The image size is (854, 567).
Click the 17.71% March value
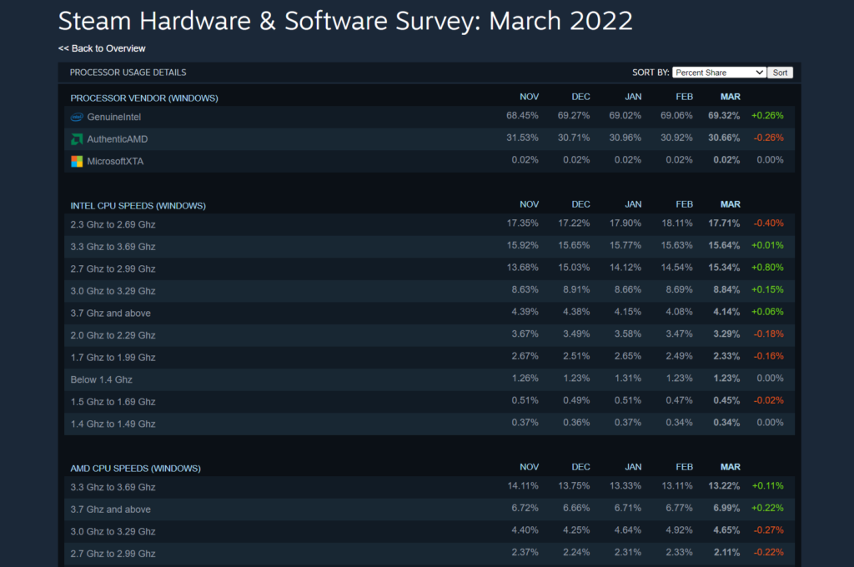click(724, 223)
